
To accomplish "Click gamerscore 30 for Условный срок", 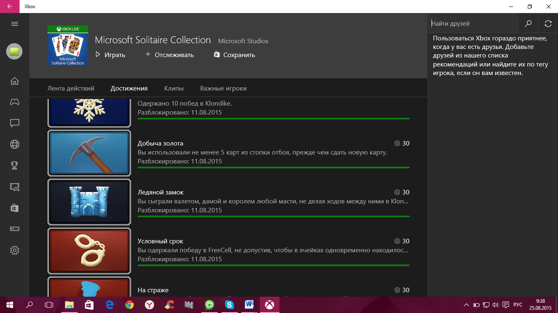I will [x=402, y=241].
